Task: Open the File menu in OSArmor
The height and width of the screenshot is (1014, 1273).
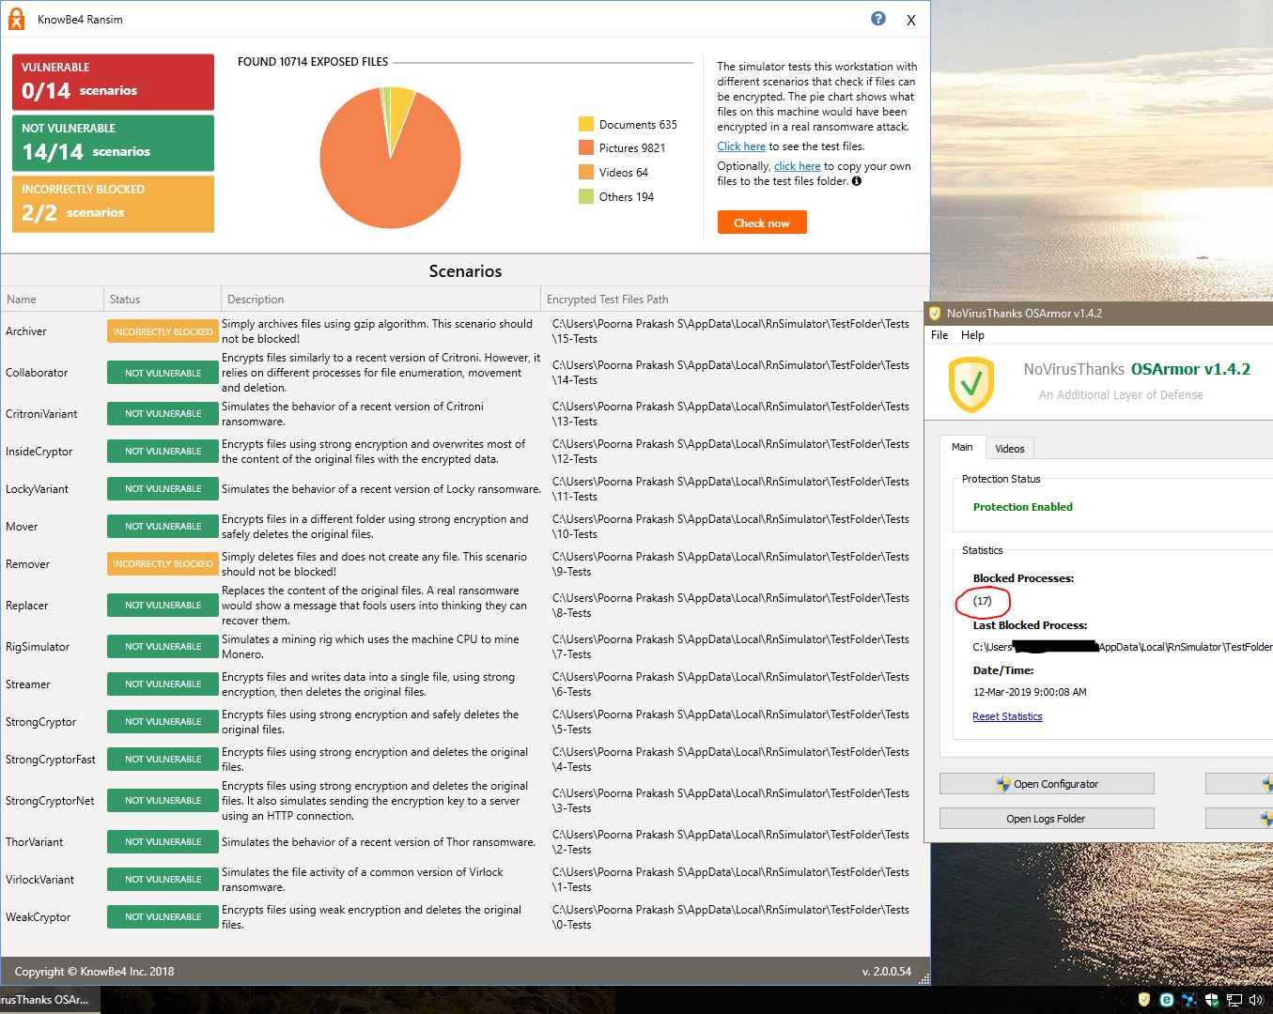Action: [939, 335]
